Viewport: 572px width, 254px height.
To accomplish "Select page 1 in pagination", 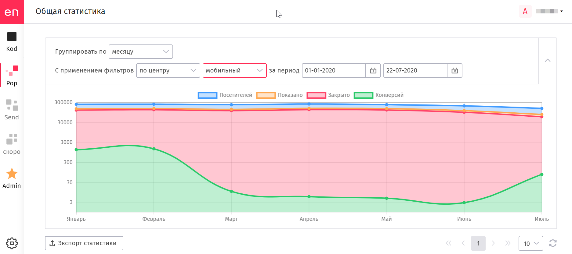I will tap(478, 243).
